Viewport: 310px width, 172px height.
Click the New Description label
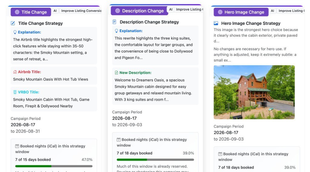(x=135, y=73)
